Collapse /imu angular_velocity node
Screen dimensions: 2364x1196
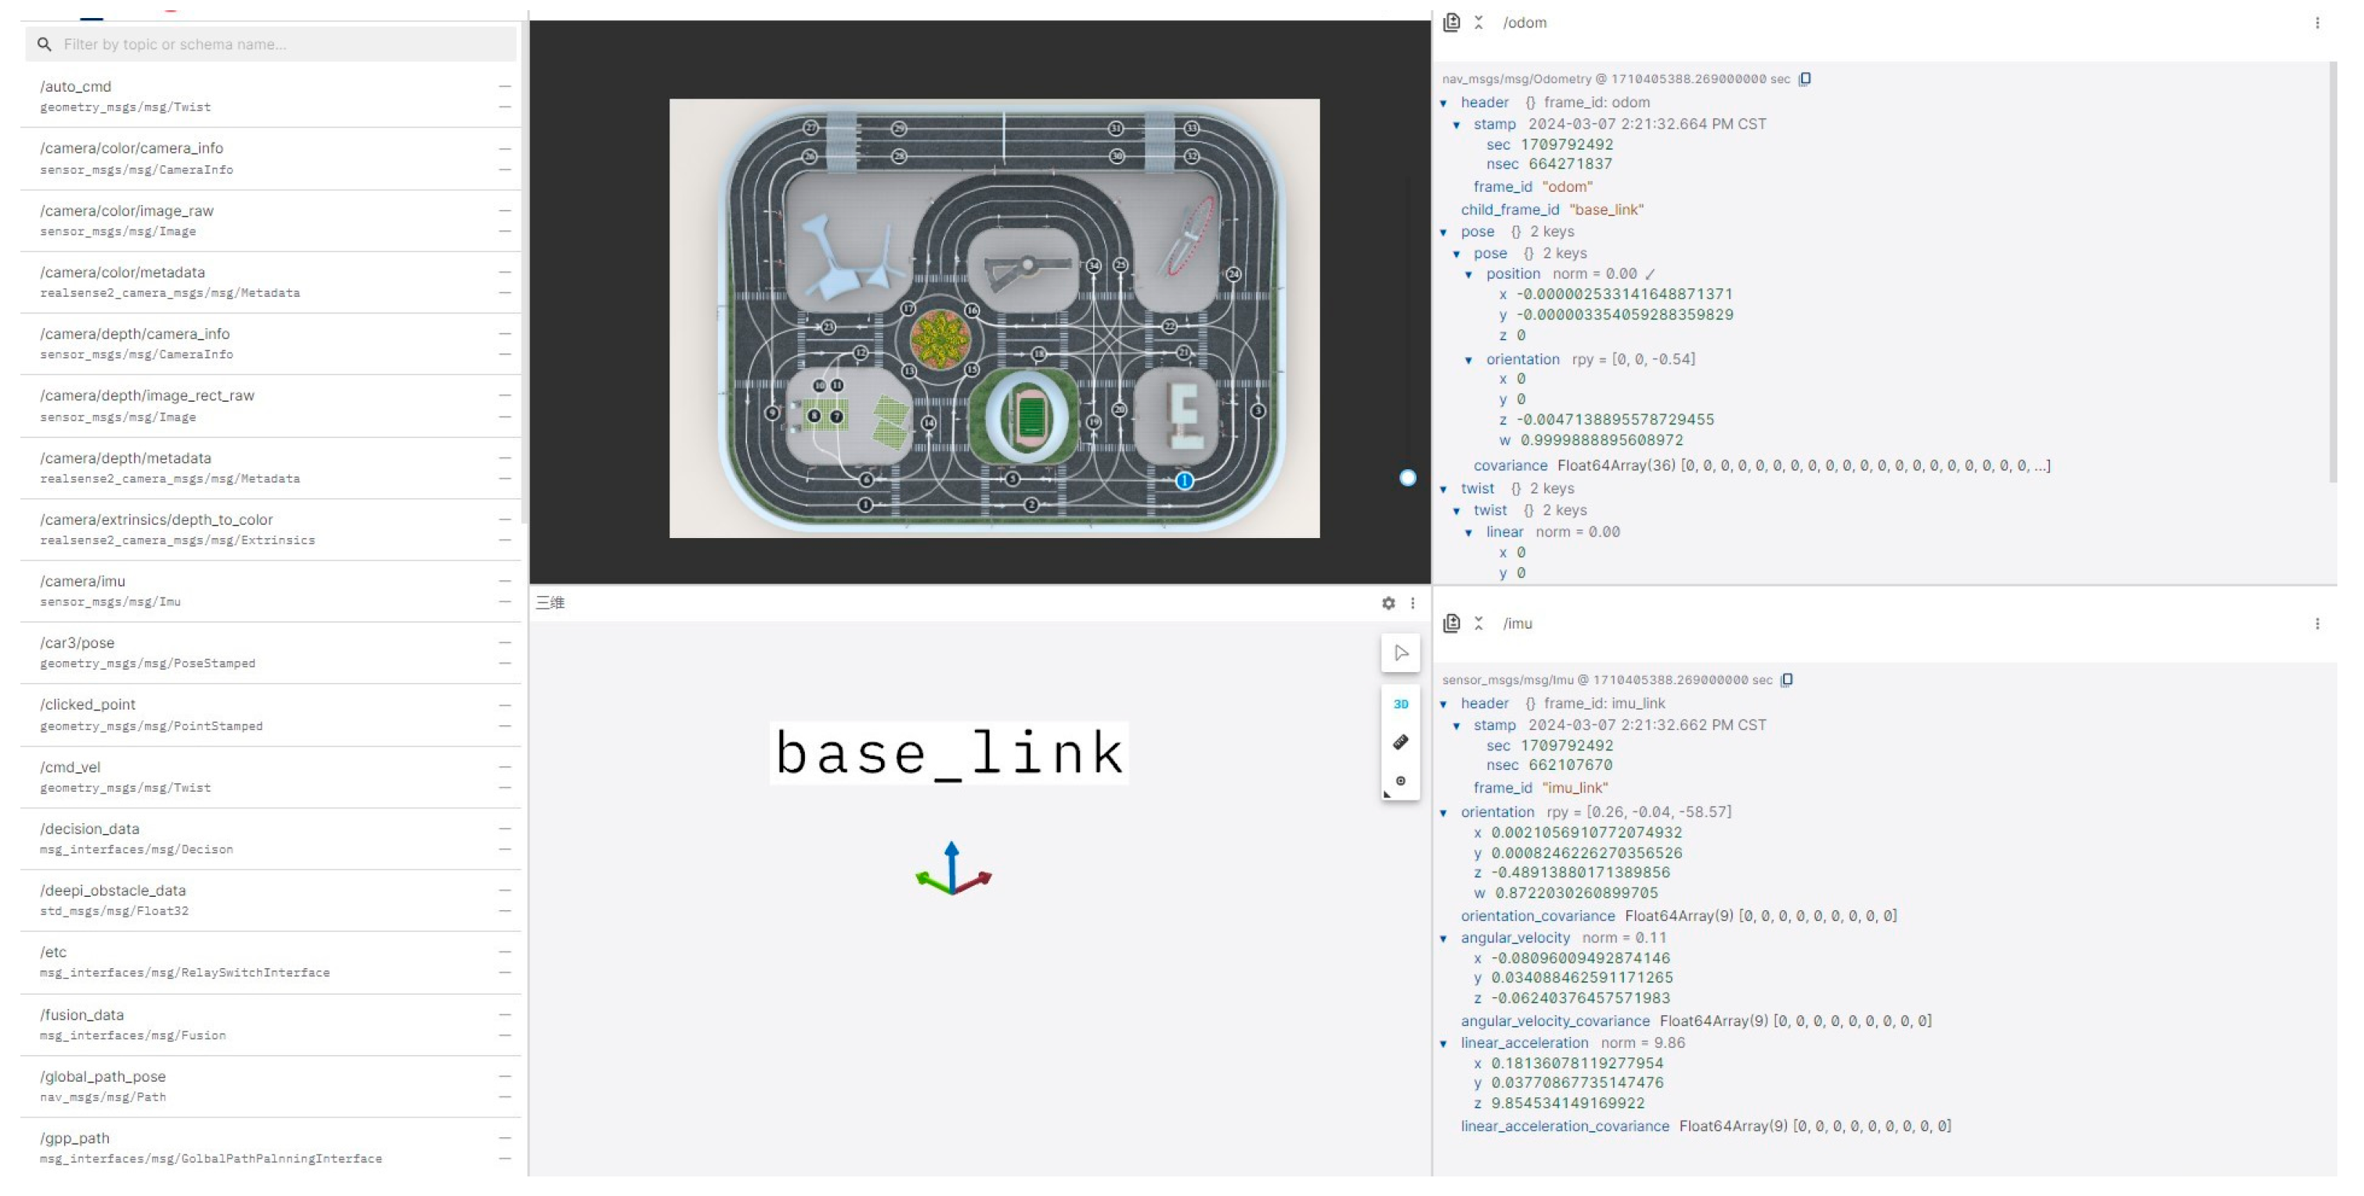[1444, 938]
